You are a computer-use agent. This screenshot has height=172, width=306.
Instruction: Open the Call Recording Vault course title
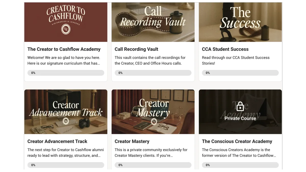[136, 49]
